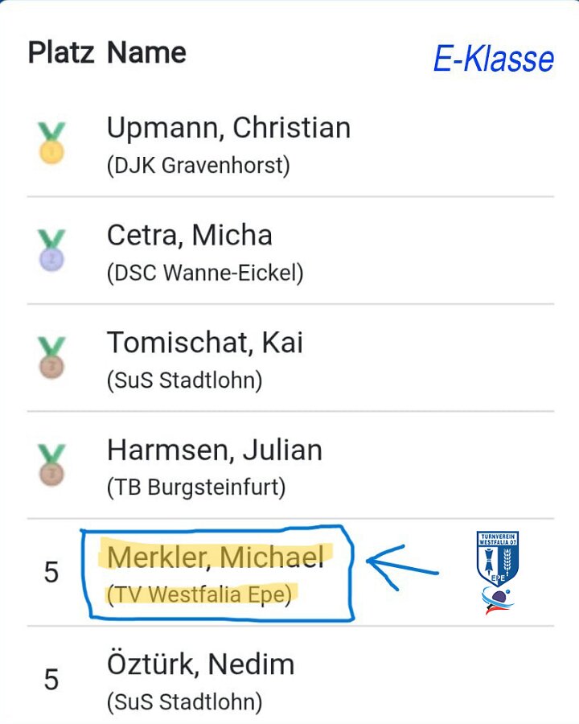Select the Tomischat, Kai row
Viewport: 579px width, 724px height.
tap(290, 357)
